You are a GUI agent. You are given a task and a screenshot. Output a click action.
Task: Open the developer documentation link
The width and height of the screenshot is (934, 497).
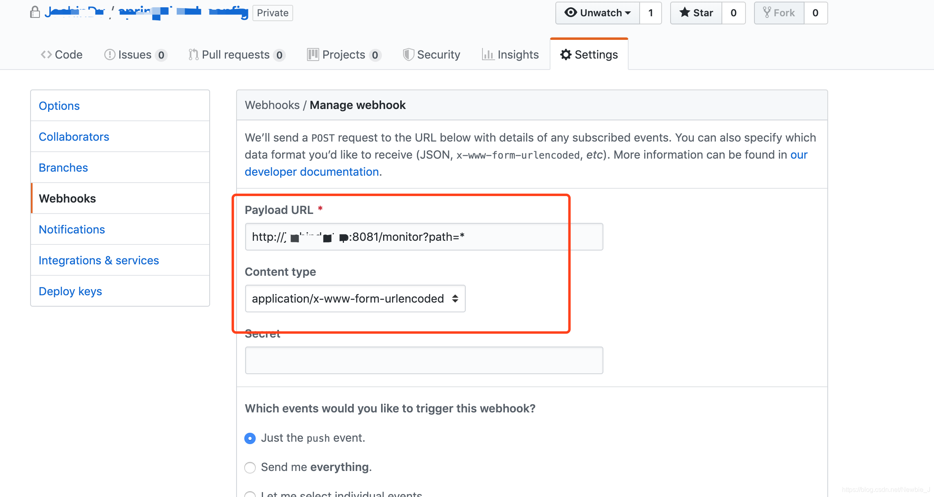(312, 172)
